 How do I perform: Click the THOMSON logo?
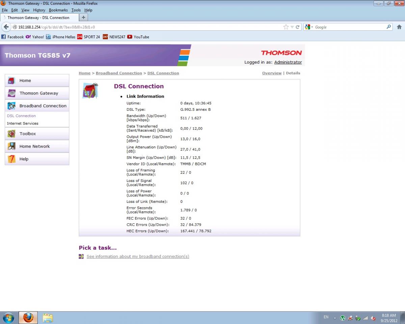[x=281, y=53]
